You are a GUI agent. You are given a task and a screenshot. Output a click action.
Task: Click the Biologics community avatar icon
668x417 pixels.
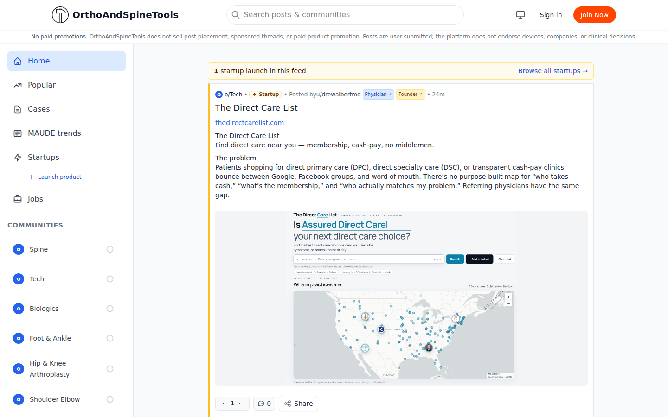coord(19,309)
